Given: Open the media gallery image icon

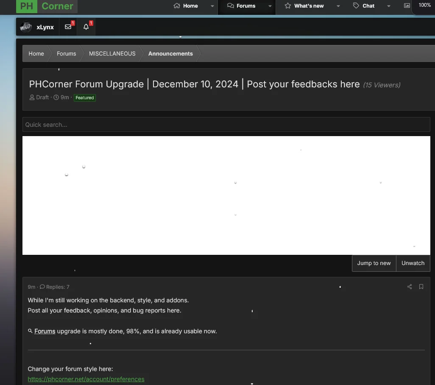Looking at the screenshot, I should 407,6.
